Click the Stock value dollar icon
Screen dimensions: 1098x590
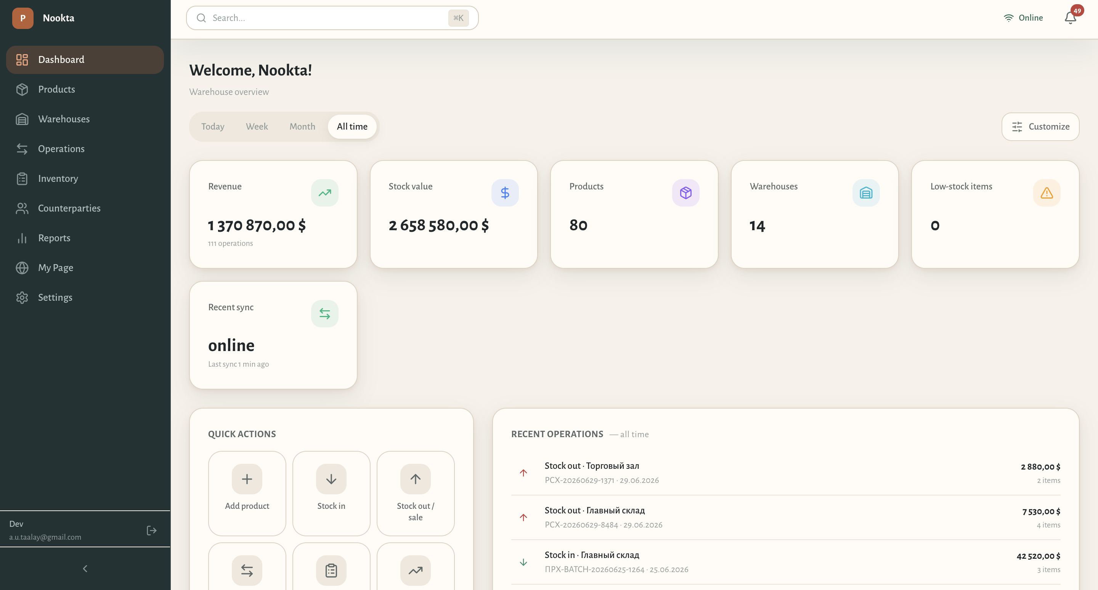505,192
